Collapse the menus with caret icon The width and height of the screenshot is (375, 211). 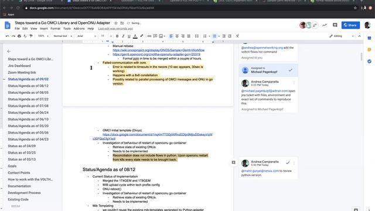click(359, 36)
